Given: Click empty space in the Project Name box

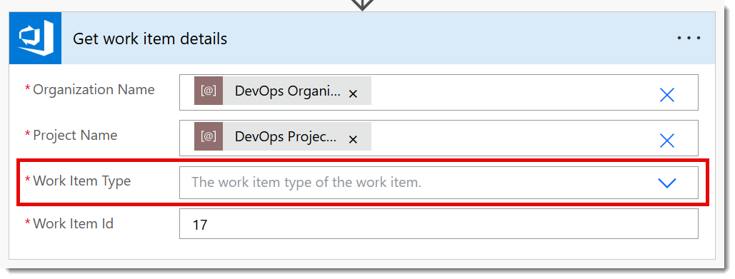Looking at the screenshot, I should 511,138.
